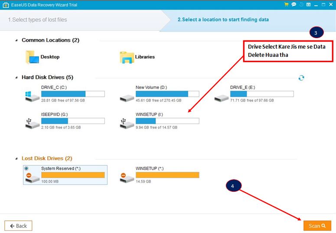This screenshot has width=336, height=233.
Task: Maximize the EaseUS window
Action: click(x=323, y=4)
